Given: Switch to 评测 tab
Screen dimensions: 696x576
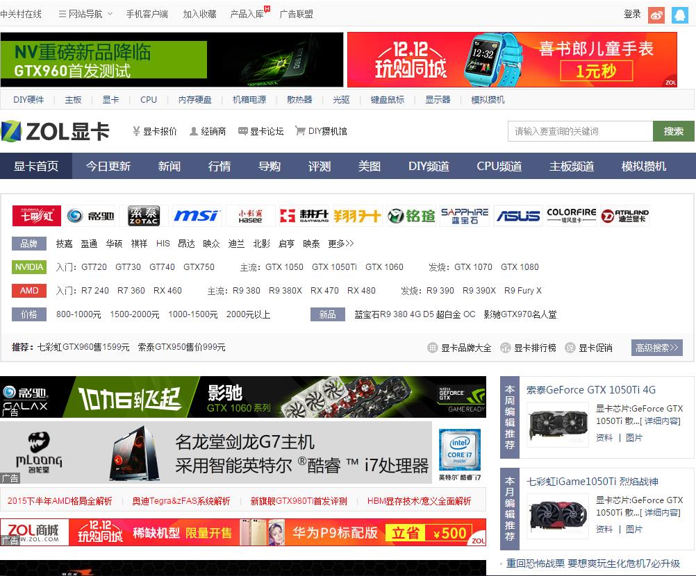Looking at the screenshot, I should (319, 167).
